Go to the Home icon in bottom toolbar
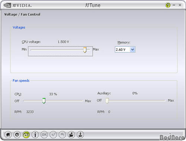Image resolution: width=186 pixels, height=141 pixels. click(8, 135)
